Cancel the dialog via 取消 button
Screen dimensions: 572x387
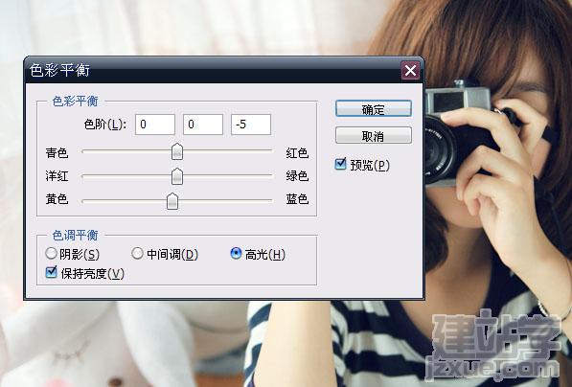pyautogui.click(x=374, y=136)
